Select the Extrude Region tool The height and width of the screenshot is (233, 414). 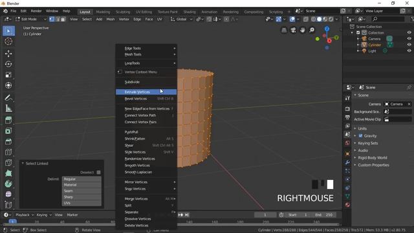8,120
